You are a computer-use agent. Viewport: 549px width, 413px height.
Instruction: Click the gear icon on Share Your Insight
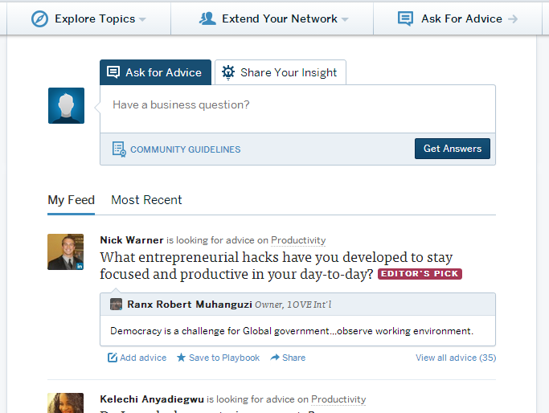tap(228, 72)
